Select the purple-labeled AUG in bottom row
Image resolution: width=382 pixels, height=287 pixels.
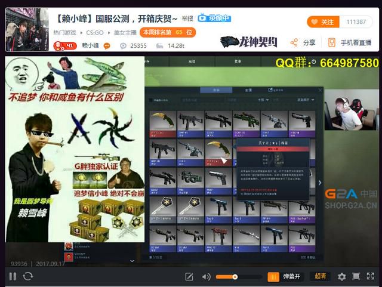click(302, 239)
